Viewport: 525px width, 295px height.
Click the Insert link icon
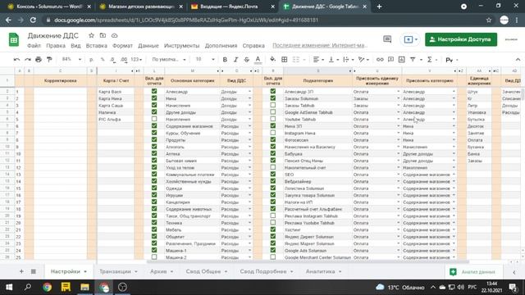tap(380, 60)
